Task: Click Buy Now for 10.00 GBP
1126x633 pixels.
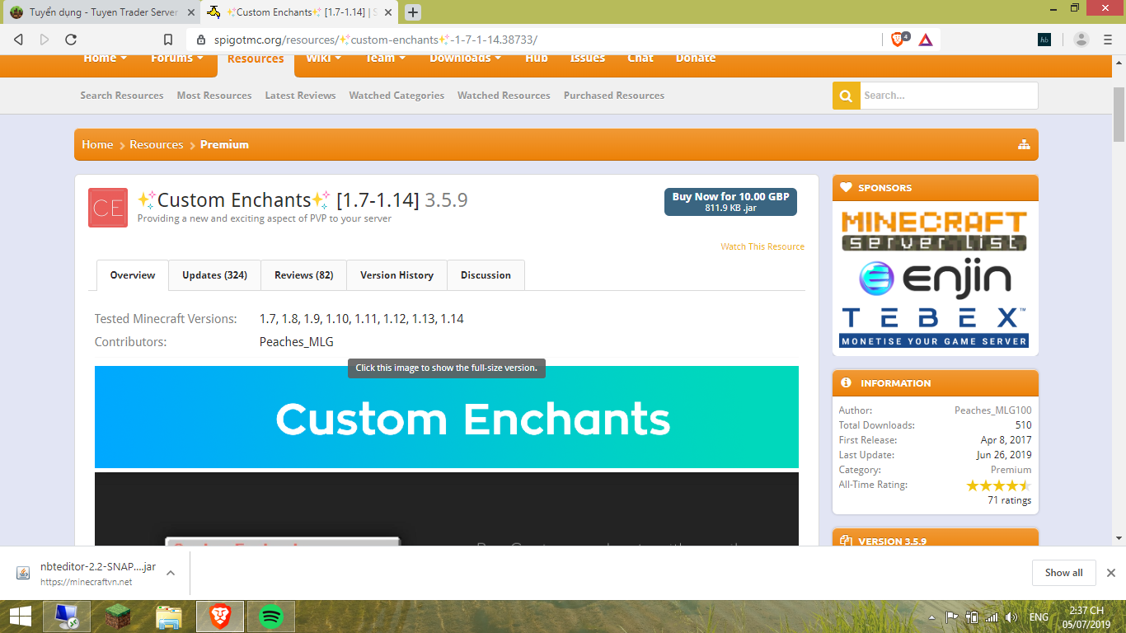Action: (x=730, y=202)
